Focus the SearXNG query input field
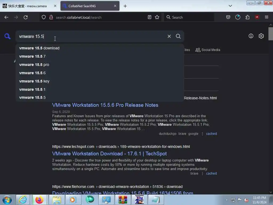The height and width of the screenshot is (205, 273). tap(91, 36)
